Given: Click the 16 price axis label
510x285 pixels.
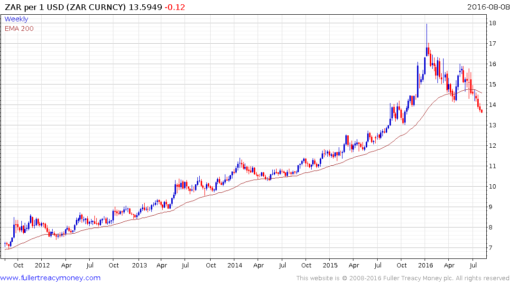Looking at the screenshot, I should [492, 64].
